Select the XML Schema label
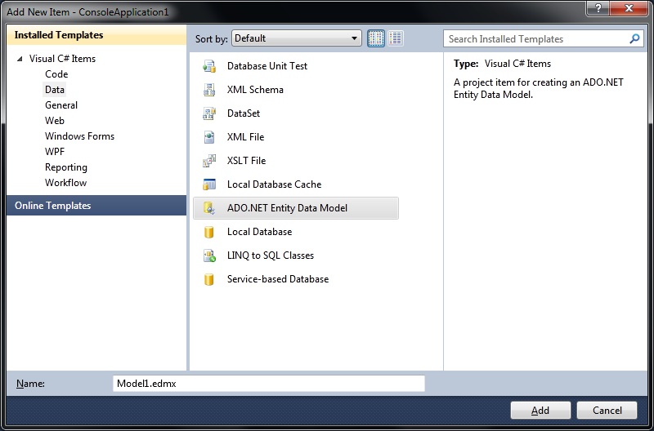 [255, 90]
